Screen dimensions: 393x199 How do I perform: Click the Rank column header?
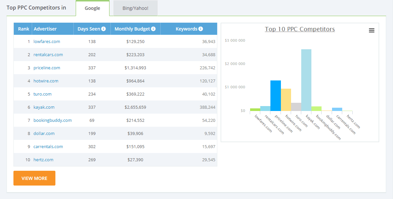tap(24, 29)
